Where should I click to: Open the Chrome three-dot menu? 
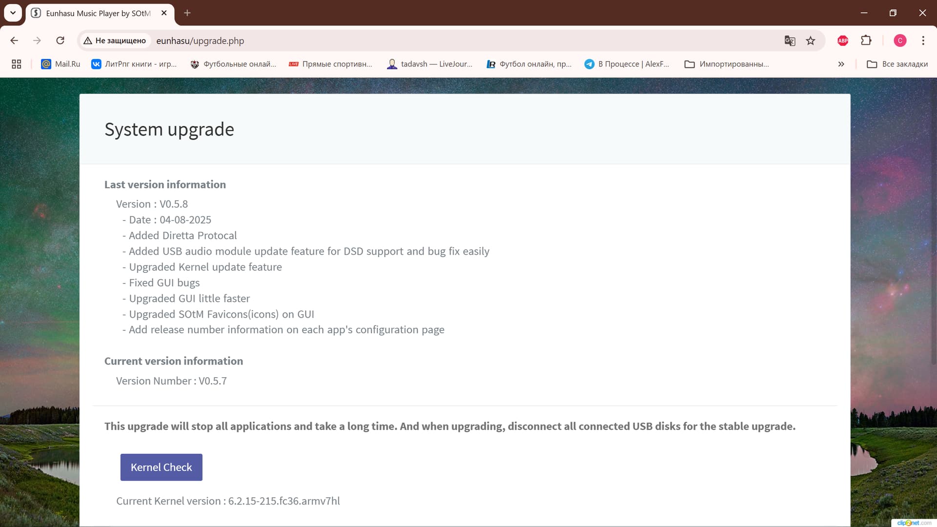(923, 41)
